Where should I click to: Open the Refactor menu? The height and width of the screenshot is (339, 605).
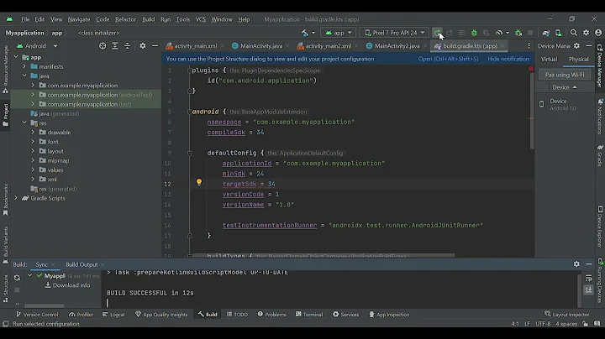pos(125,19)
